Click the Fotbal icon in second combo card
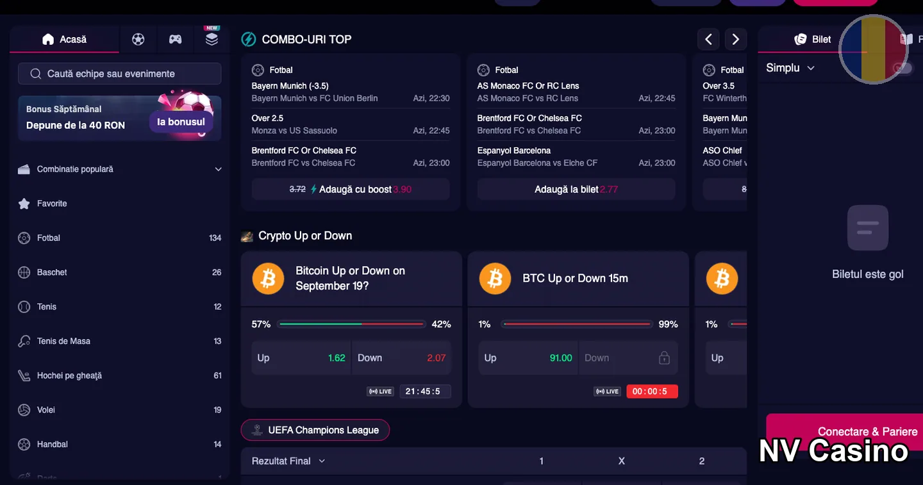The height and width of the screenshot is (485, 923). tap(483, 70)
